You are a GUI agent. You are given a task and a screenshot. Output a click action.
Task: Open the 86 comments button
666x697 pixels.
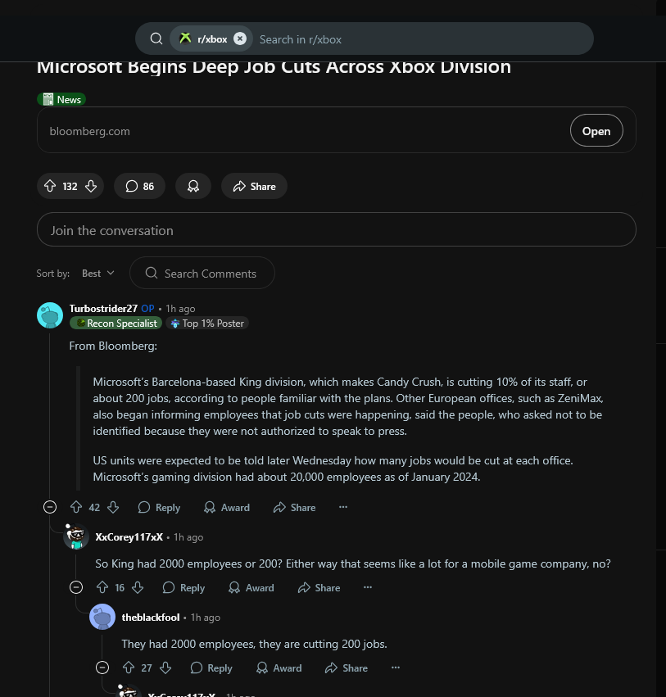tap(139, 186)
